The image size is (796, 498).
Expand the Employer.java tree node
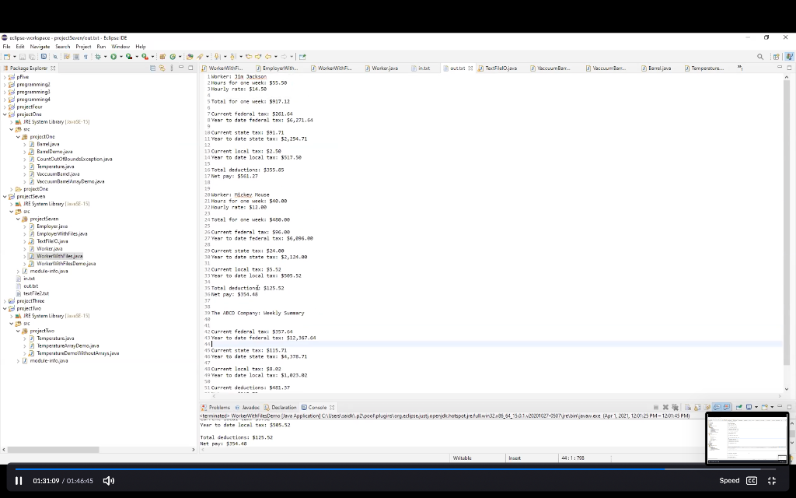24,226
